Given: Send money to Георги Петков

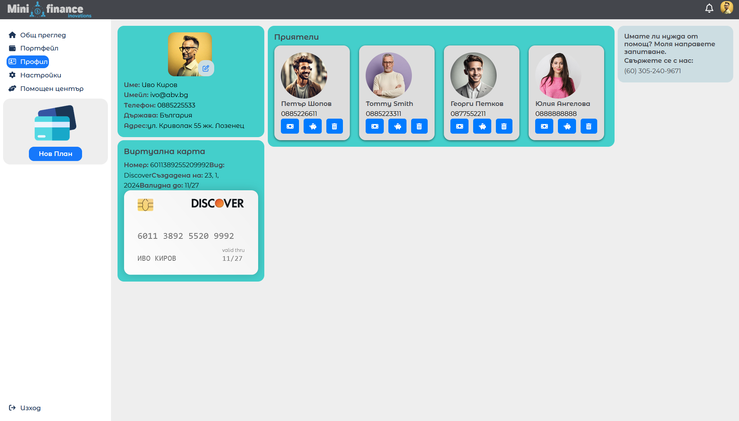Looking at the screenshot, I should click(459, 126).
